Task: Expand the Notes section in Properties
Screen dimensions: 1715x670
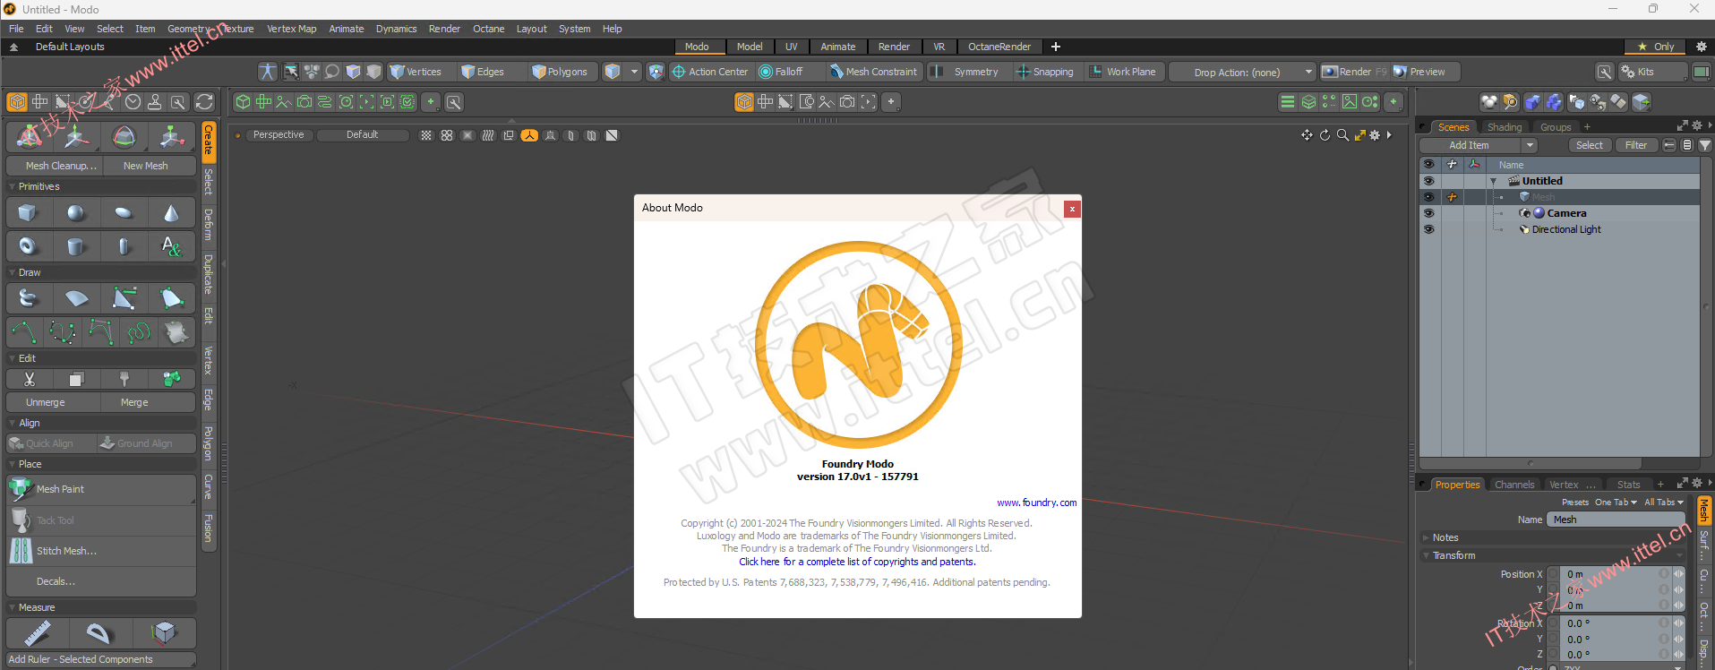Action: point(1426,537)
